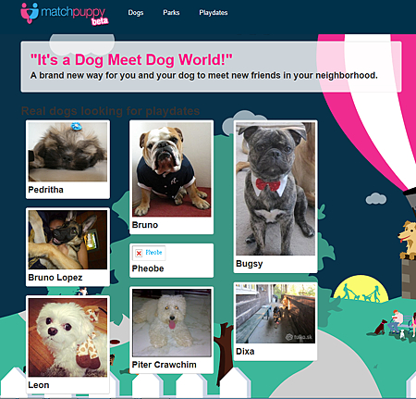Open Piter Crawchim's photo
The width and height of the screenshot is (416, 399).
pyautogui.click(x=172, y=323)
